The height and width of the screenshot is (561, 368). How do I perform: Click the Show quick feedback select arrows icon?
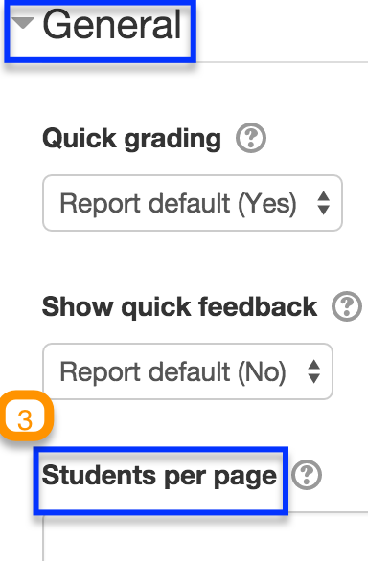point(314,371)
